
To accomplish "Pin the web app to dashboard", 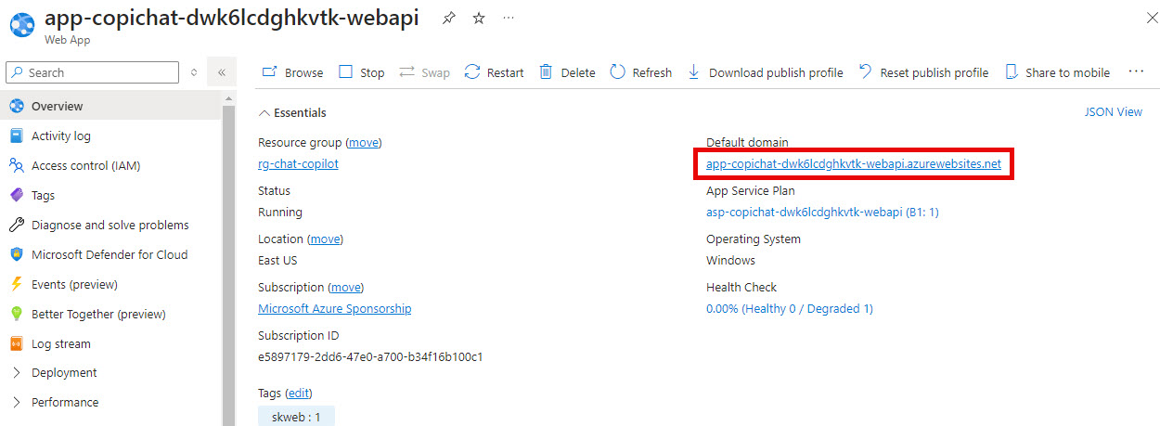I will (x=449, y=18).
